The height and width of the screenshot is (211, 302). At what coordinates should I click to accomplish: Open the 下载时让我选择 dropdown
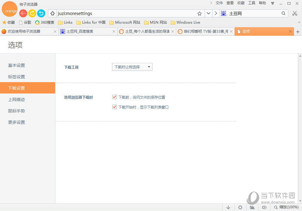pos(132,67)
